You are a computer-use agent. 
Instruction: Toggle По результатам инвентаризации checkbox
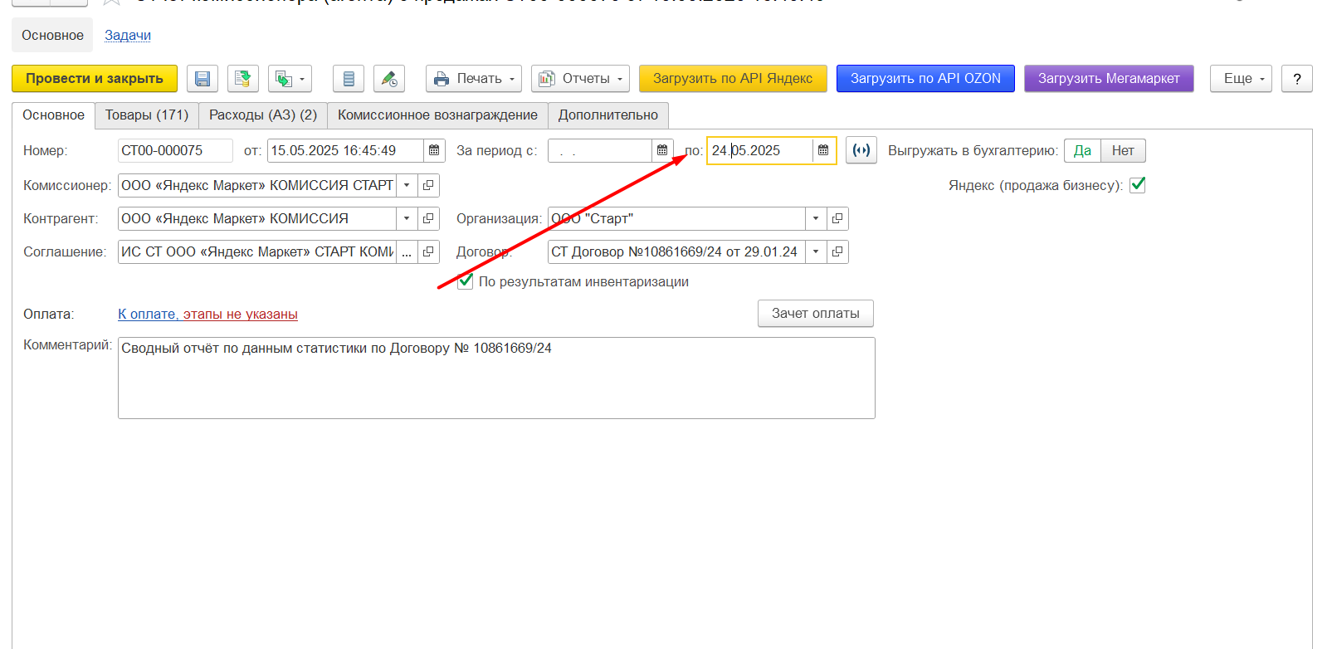tap(466, 281)
